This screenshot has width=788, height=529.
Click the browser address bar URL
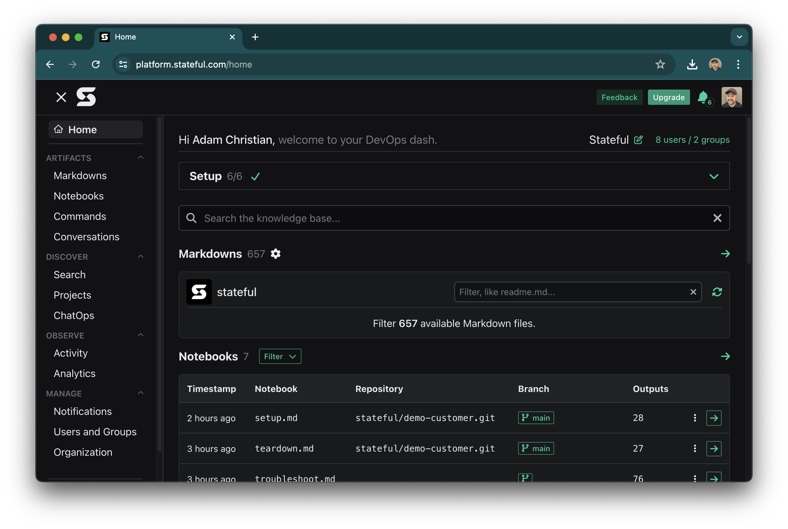coord(194,64)
